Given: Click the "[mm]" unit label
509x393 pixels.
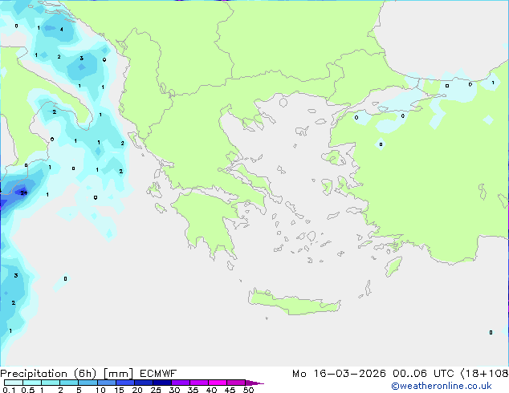Looking at the screenshot, I should click(119, 374).
